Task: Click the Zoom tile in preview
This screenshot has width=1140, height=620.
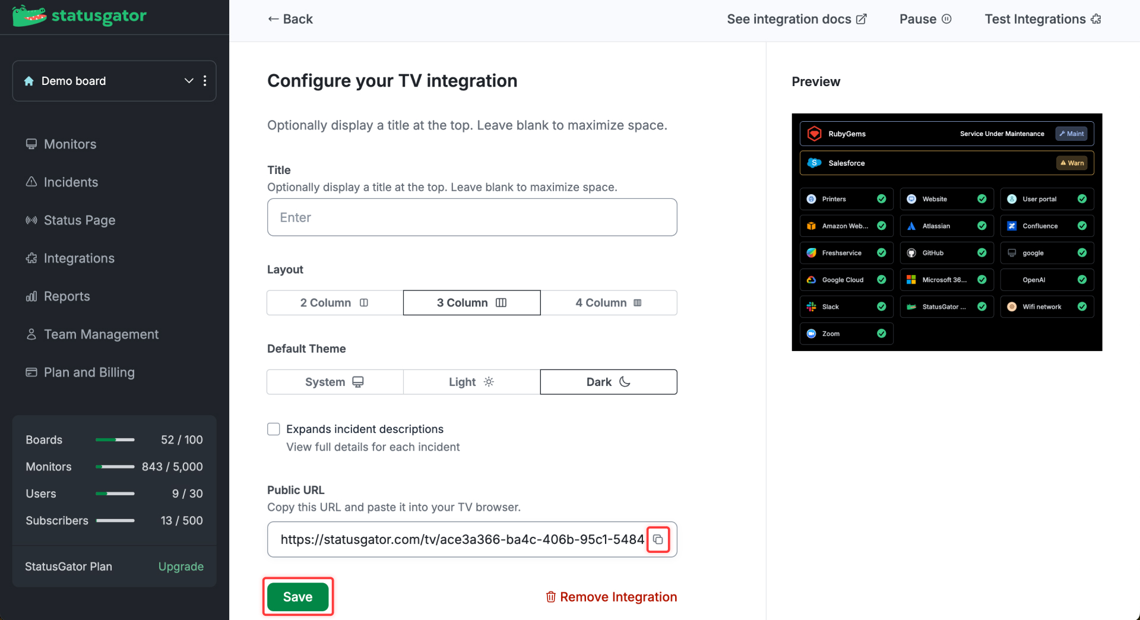Action: point(847,334)
